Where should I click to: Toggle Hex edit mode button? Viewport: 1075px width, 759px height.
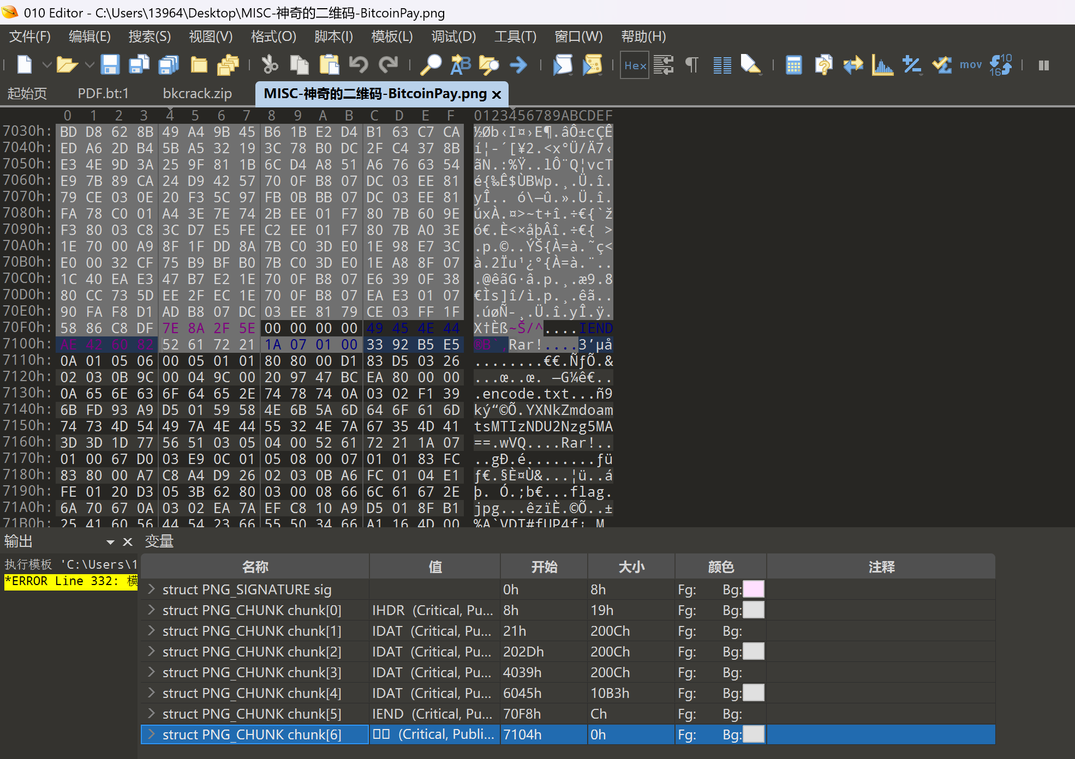[x=635, y=65]
